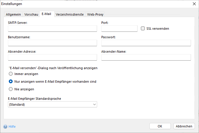
Task: Switch to the Allgemein tab
Action: [13, 14]
